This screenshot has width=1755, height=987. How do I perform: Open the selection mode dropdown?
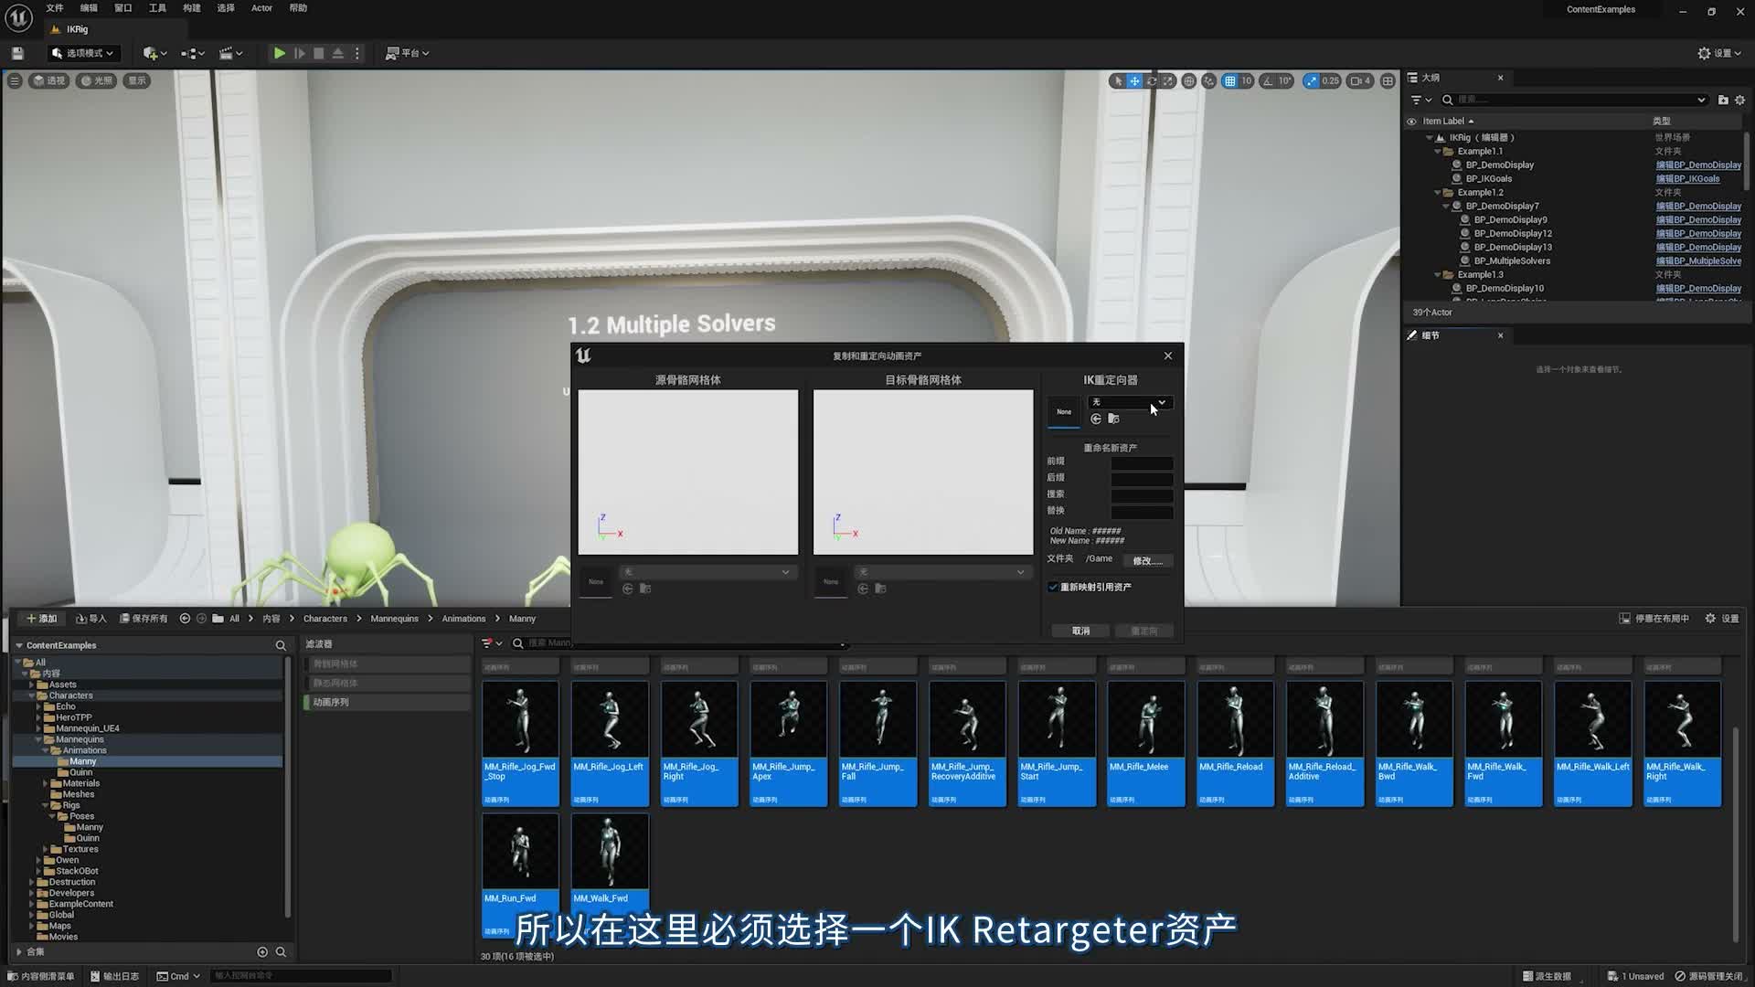point(83,53)
